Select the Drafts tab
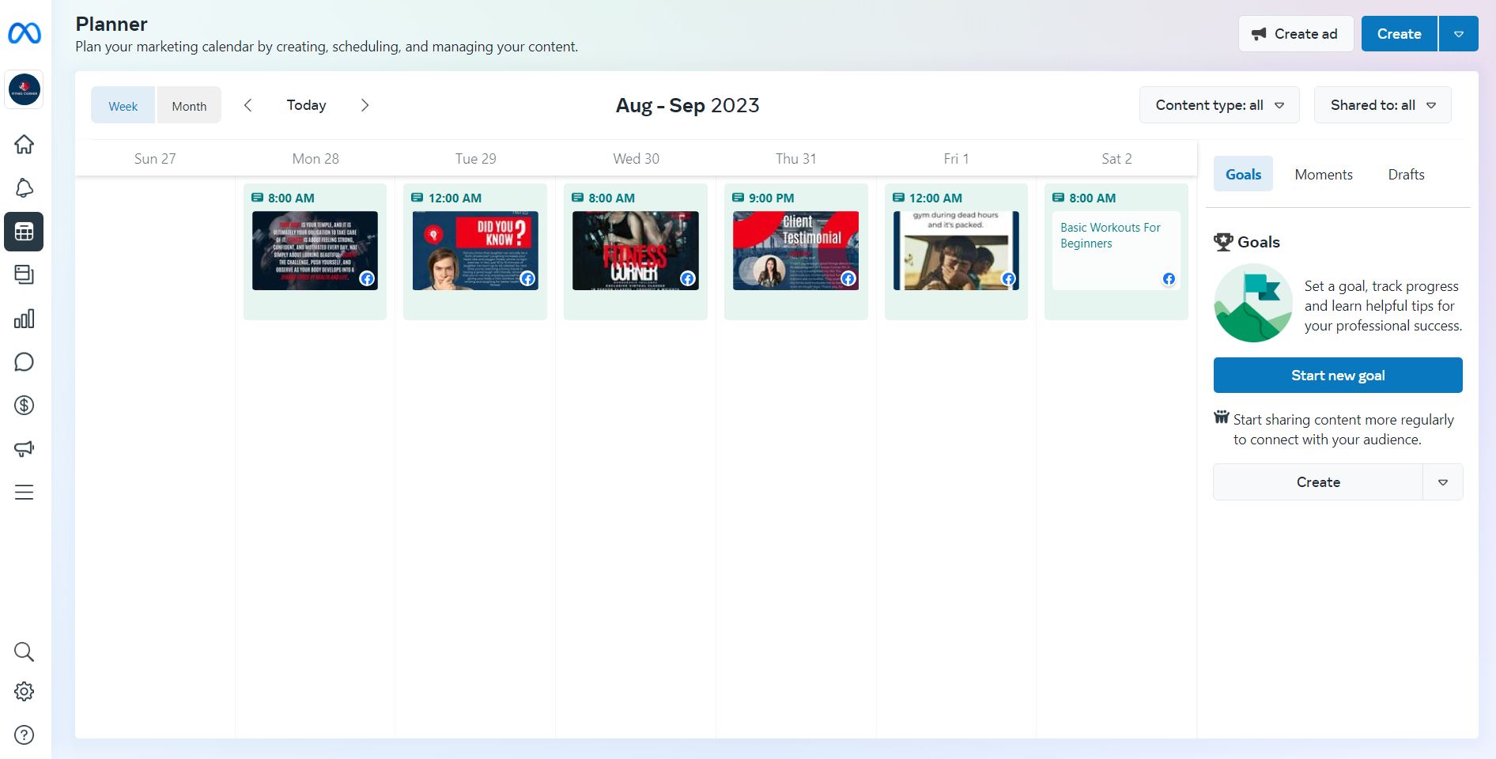Image resolution: width=1496 pixels, height=759 pixels. [1407, 175]
